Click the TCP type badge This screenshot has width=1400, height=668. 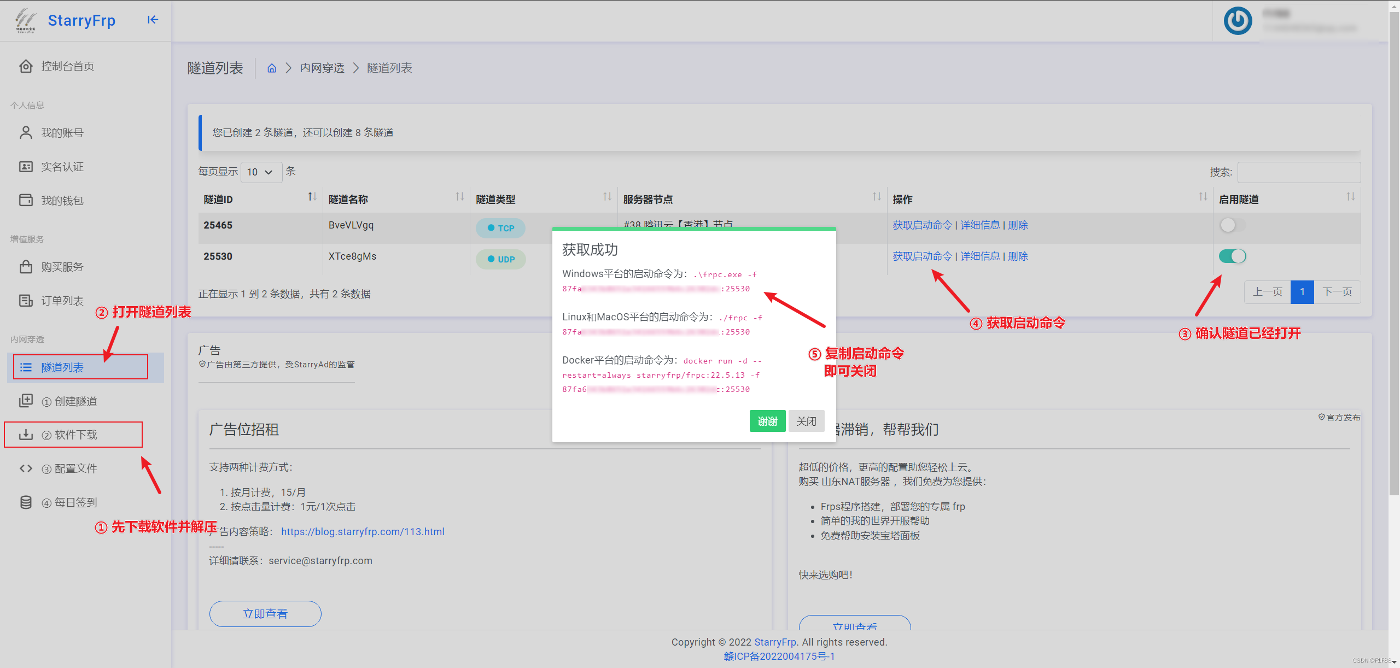point(500,228)
